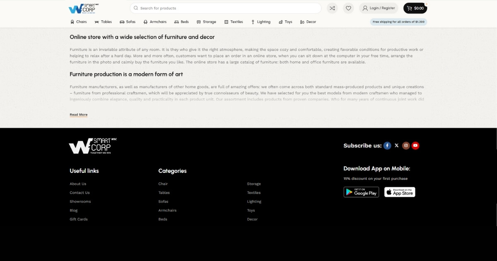
Task: Click the YouTube social icon
Action: pos(415,145)
